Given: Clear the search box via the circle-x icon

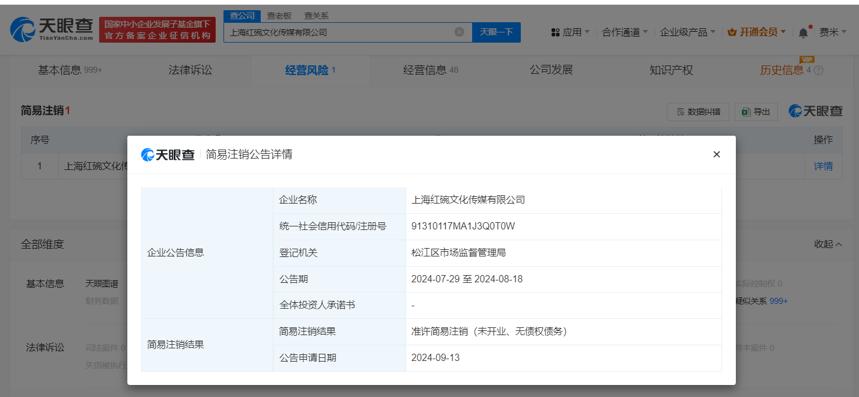Looking at the screenshot, I should (460, 32).
